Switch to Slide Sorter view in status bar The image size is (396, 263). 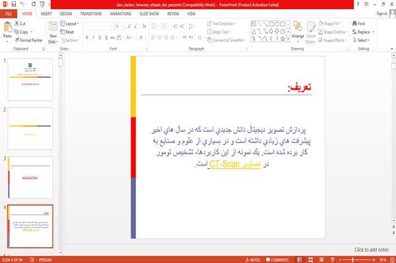[x=310, y=260]
